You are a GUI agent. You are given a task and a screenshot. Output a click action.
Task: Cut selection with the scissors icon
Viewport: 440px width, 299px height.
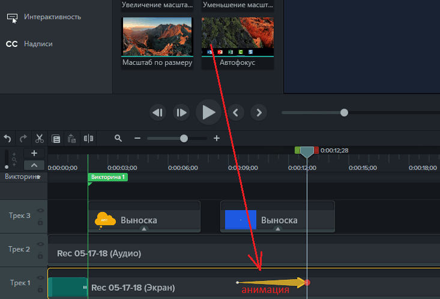click(x=40, y=138)
